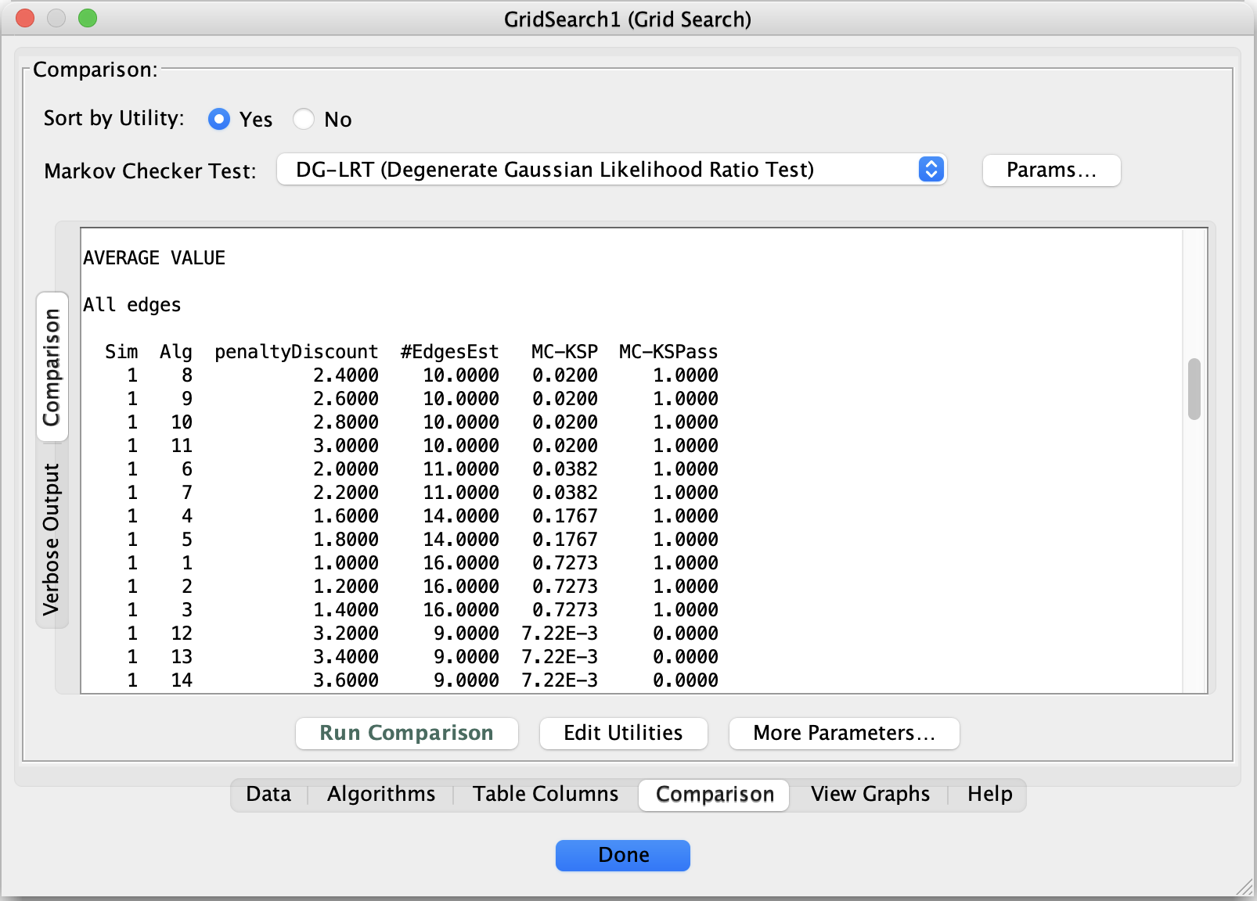Click the resize grip at window corner
Image resolution: width=1257 pixels, height=901 pixels.
(x=1244, y=887)
